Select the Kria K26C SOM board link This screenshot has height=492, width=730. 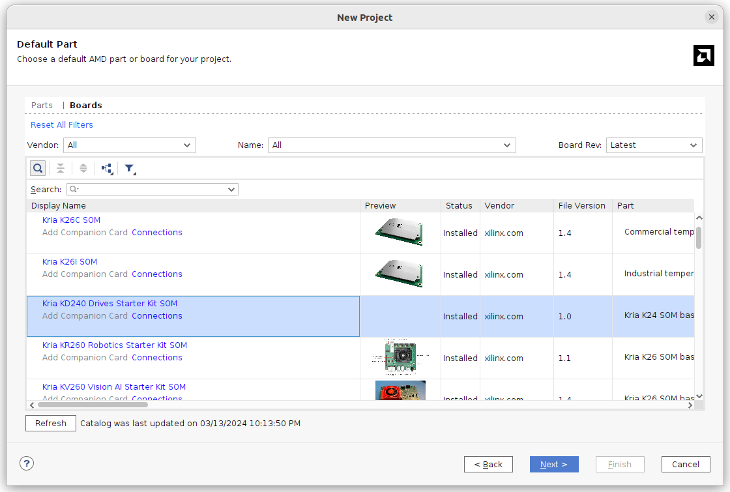pyautogui.click(x=71, y=220)
